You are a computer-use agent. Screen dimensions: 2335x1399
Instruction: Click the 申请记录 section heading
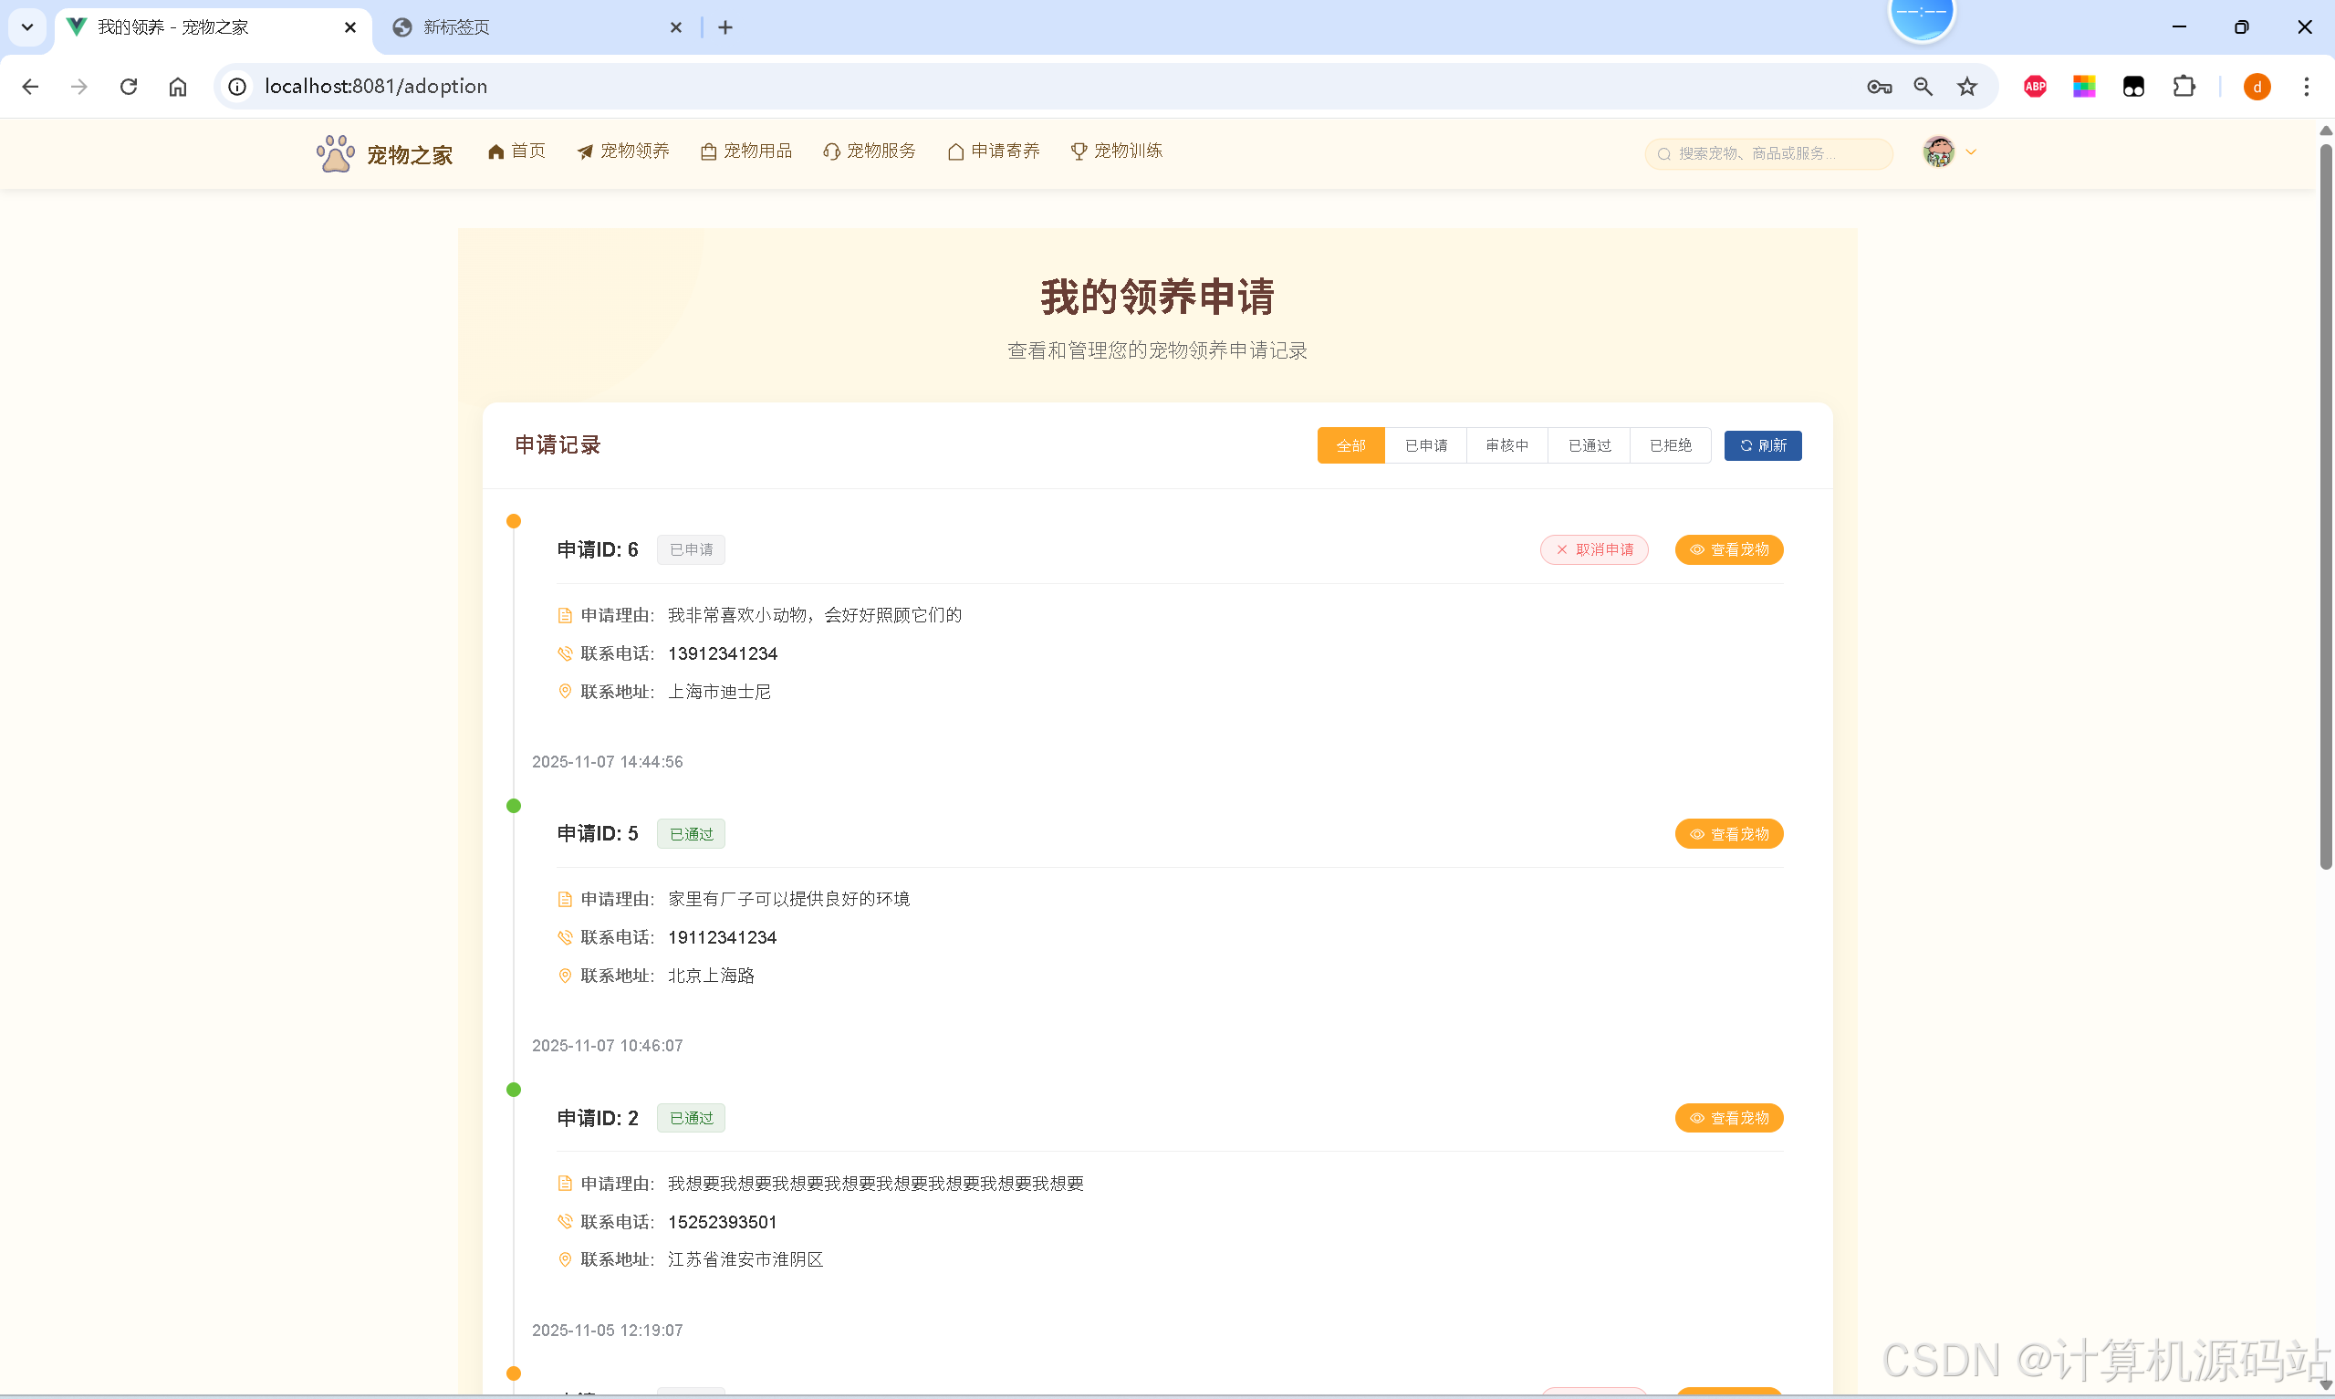pyautogui.click(x=557, y=445)
